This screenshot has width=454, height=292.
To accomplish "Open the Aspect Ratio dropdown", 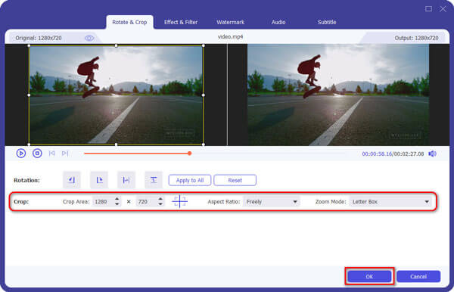I will coord(272,202).
